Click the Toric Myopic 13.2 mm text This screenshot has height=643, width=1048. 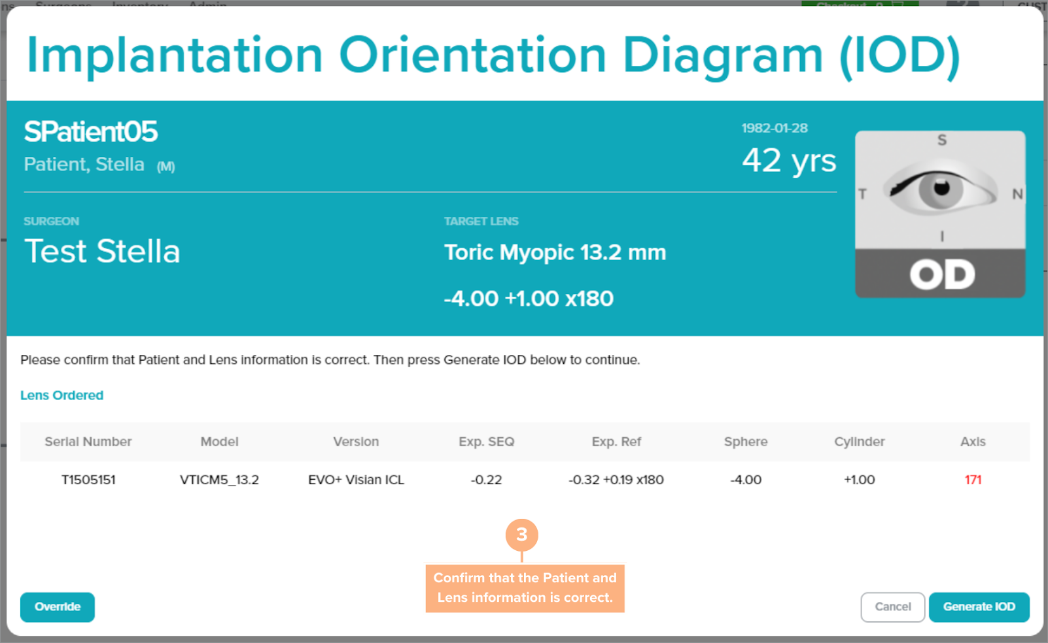(555, 252)
